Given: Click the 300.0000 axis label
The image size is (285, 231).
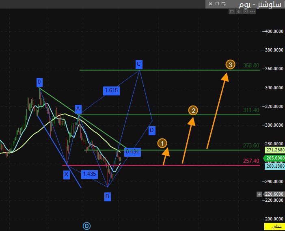Looking at the screenshot, I should coord(274,125).
